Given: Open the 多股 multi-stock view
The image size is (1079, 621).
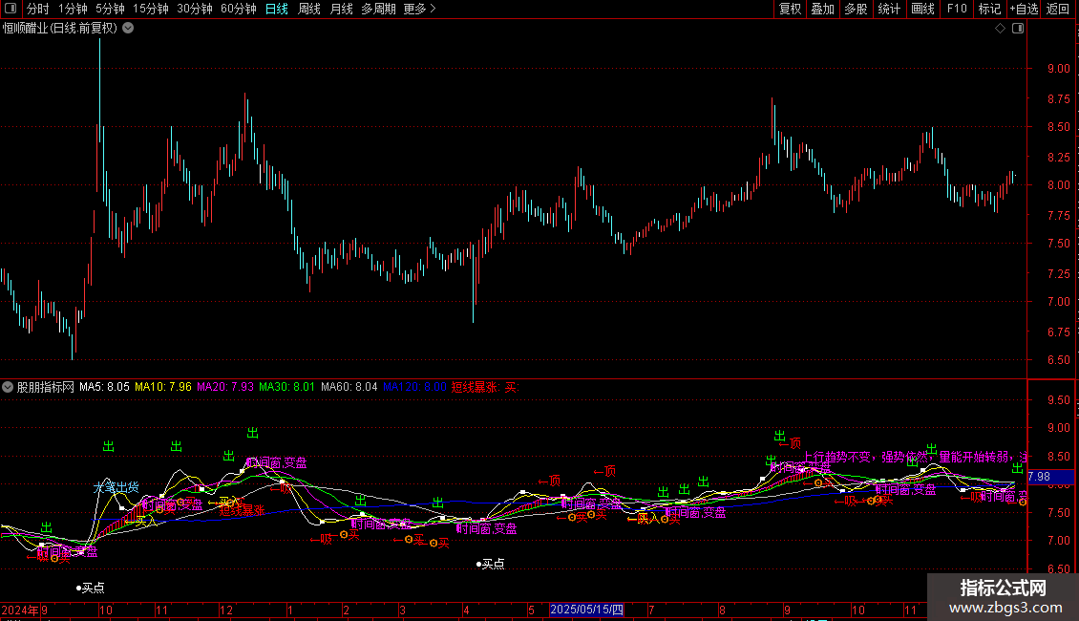Looking at the screenshot, I should click(x=856, y=9).
